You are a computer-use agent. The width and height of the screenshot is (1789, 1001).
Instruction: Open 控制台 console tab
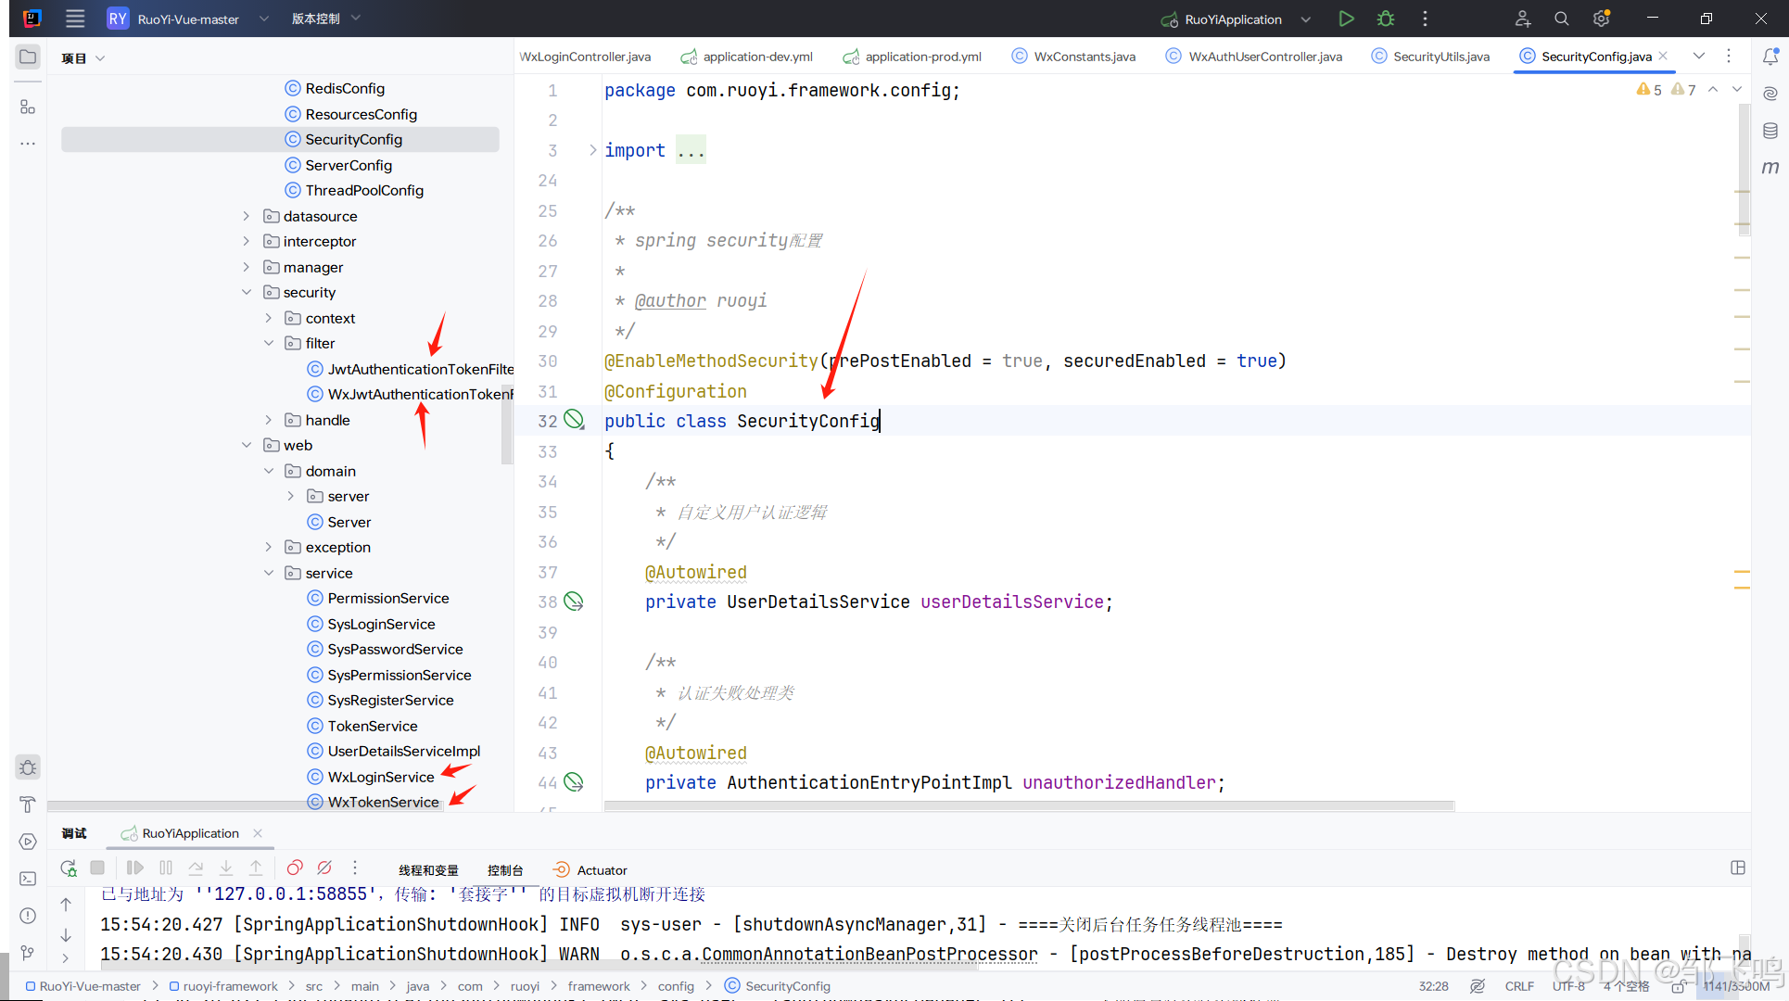505,870
